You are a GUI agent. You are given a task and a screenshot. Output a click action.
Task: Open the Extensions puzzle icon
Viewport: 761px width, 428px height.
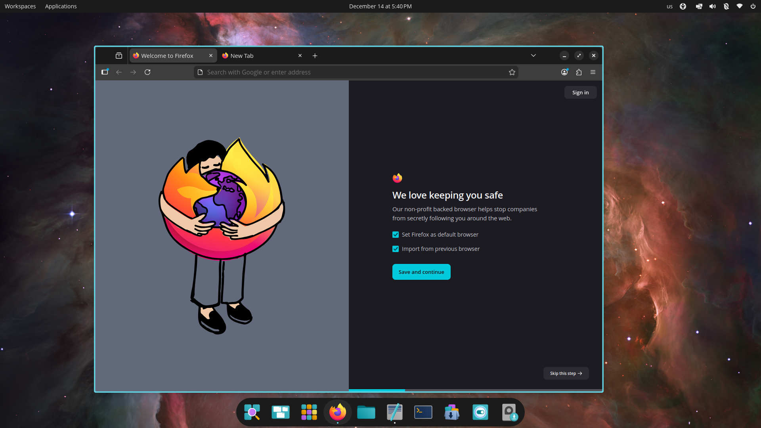pyautogui.click(x=579, y=72)
